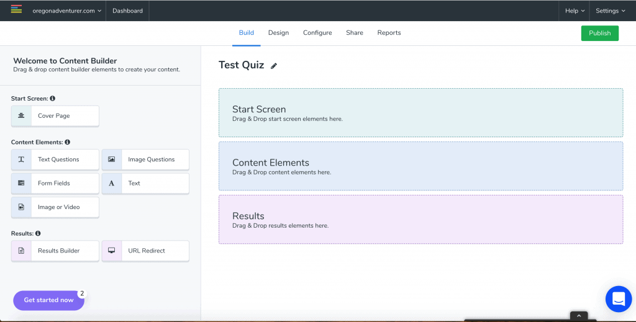Click the Image or Video icon
The height and width of the screenshot is (322, 636).
pos(21,207)
